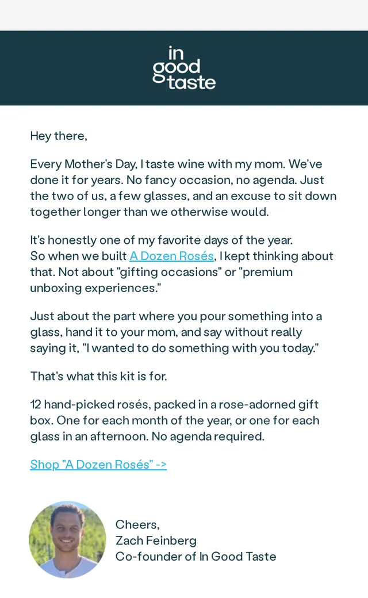Click Zach Feinberg's circular profile photo

tap(67, 540)
